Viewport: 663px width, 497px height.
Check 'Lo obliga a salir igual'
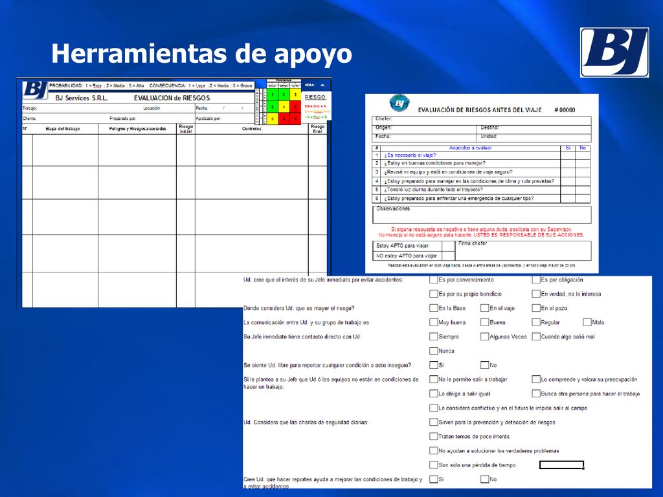point(433,393)
